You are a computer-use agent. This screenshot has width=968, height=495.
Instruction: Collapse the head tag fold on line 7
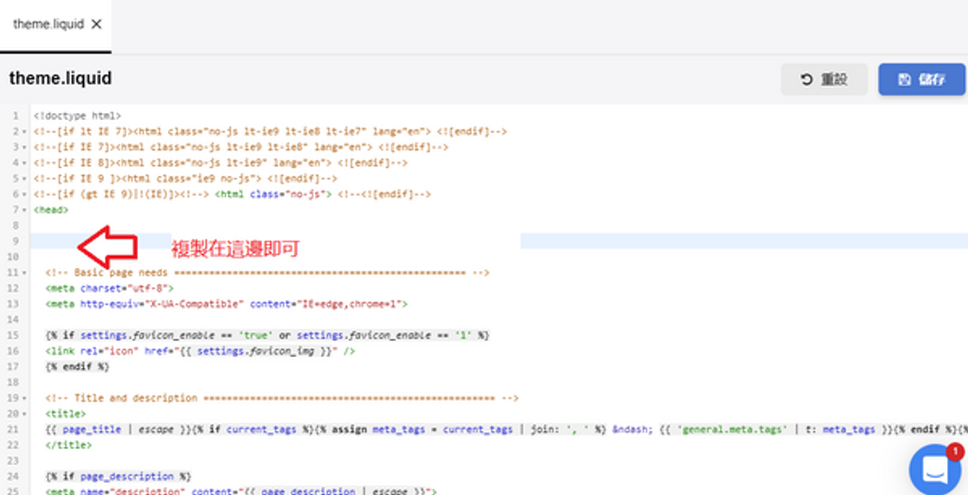(x=24, y=210)
